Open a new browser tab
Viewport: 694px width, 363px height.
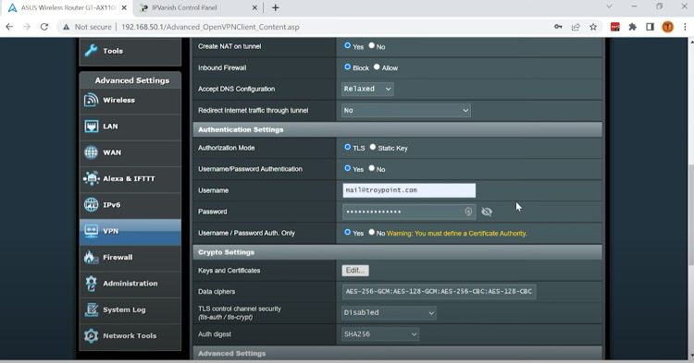276,7
